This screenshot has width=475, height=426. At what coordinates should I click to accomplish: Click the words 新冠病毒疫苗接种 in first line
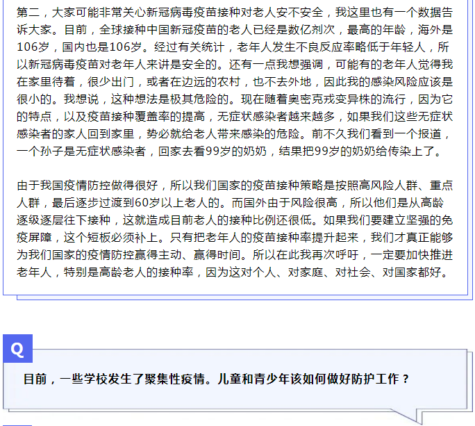point(194,13)
